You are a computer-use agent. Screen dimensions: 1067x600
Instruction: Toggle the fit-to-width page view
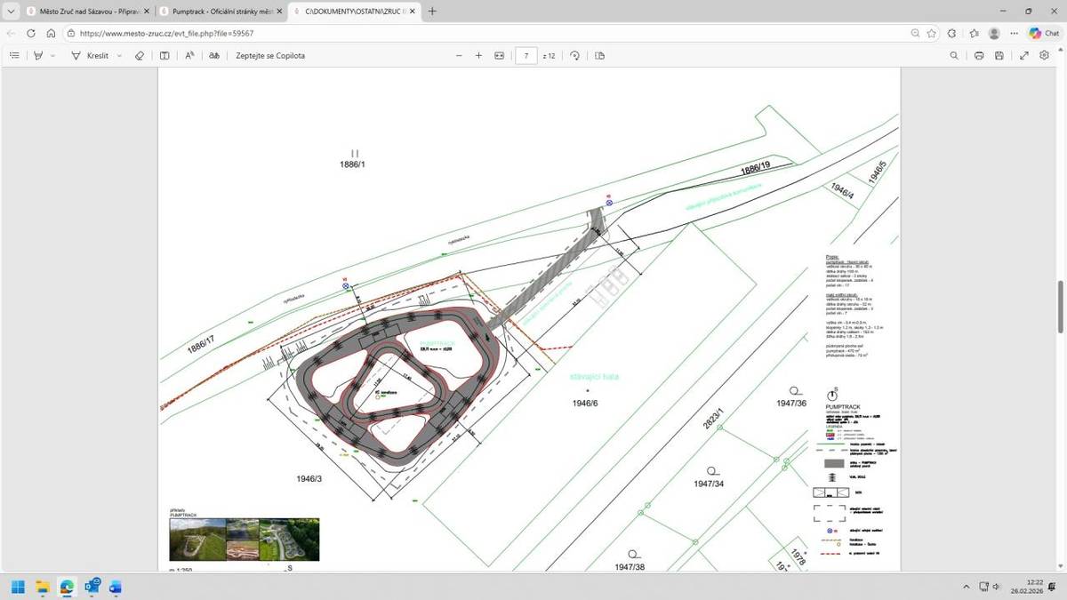point(499,55)
